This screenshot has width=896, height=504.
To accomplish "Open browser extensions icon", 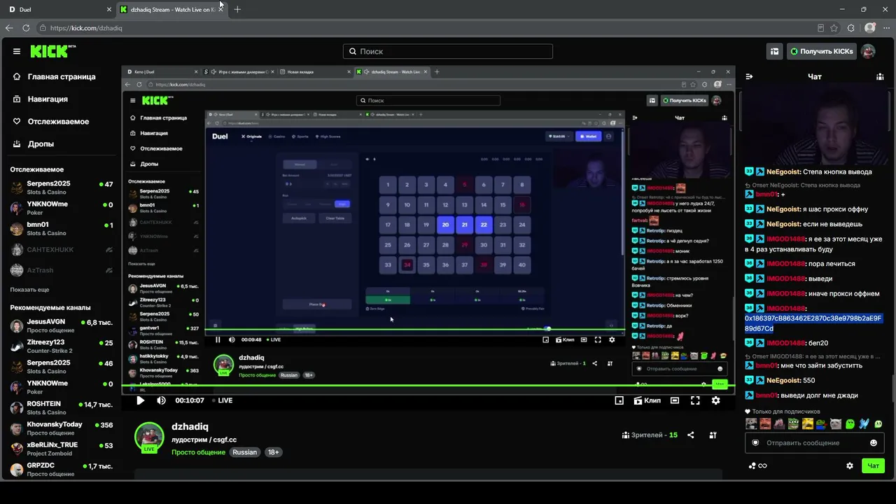I will point(851,28).
